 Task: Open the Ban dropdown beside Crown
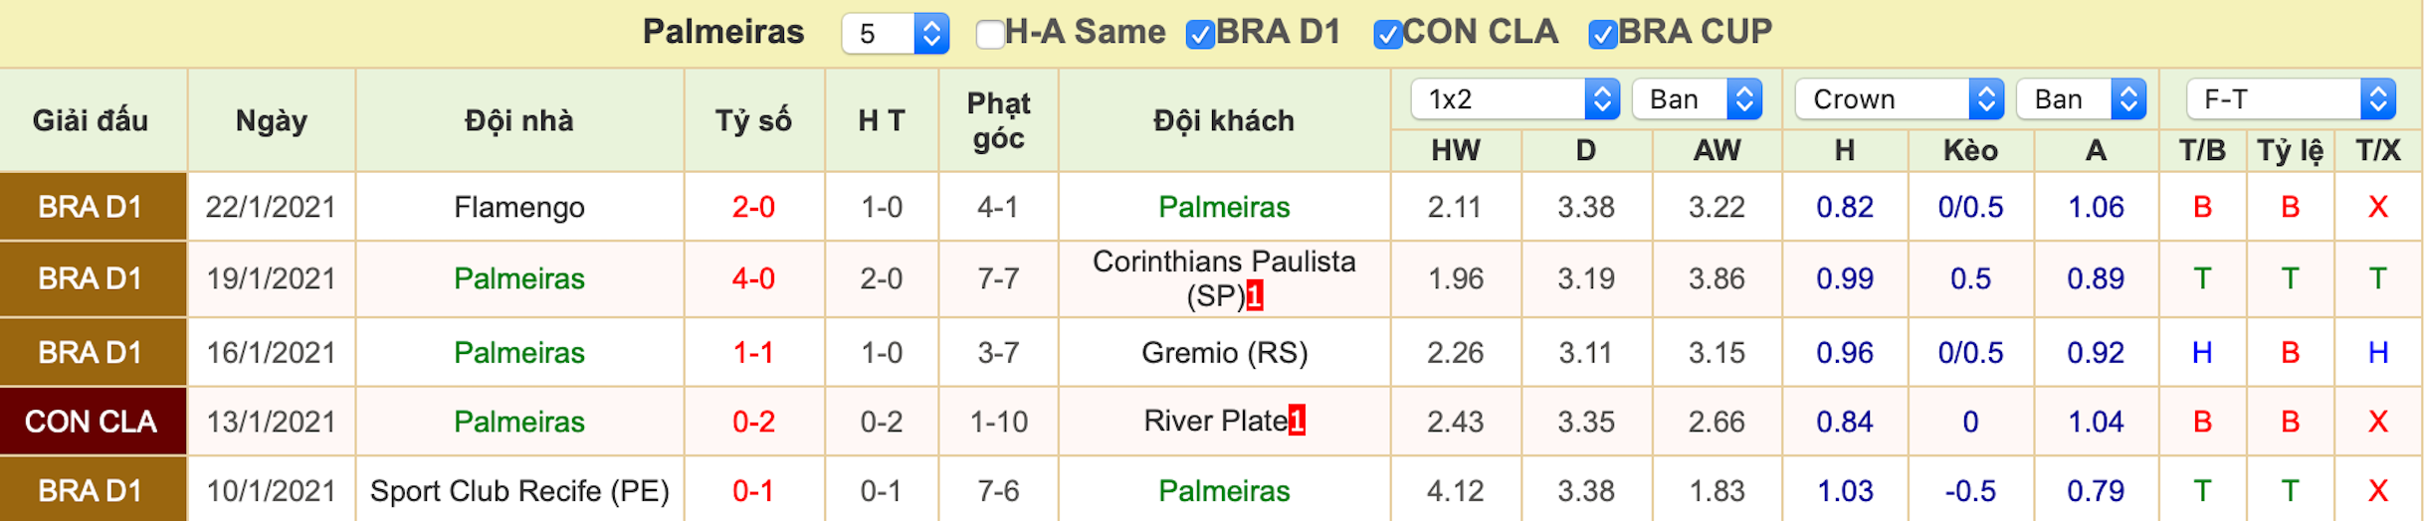[x=2081, y=99]
